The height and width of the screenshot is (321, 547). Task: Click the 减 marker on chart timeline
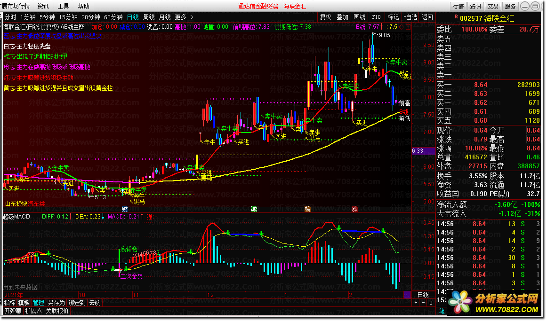254,209
